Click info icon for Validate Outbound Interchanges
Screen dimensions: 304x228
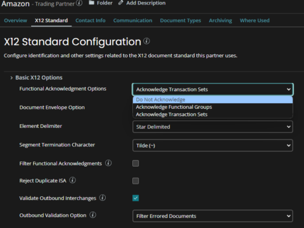coord(103,198)
